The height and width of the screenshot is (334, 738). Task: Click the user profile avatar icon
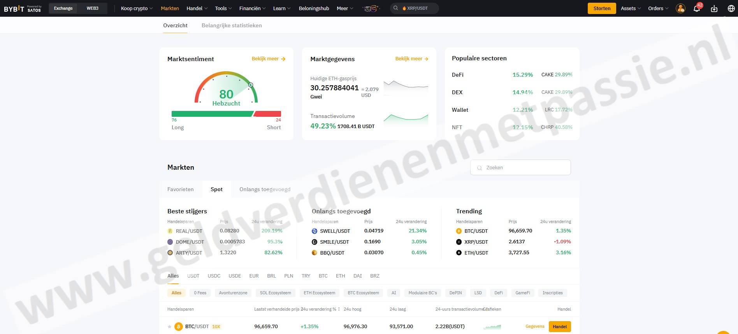[x=680, y=9]
